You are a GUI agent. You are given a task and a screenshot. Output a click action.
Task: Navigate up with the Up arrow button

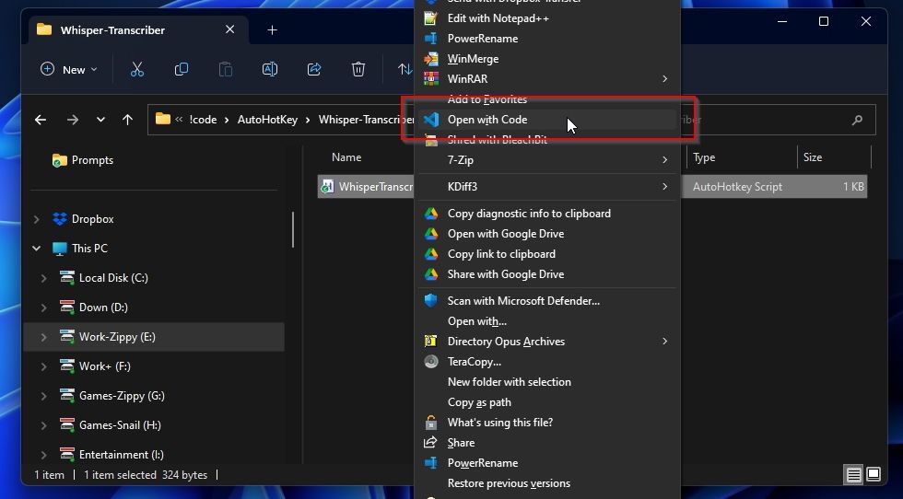[x=128, y=120]
